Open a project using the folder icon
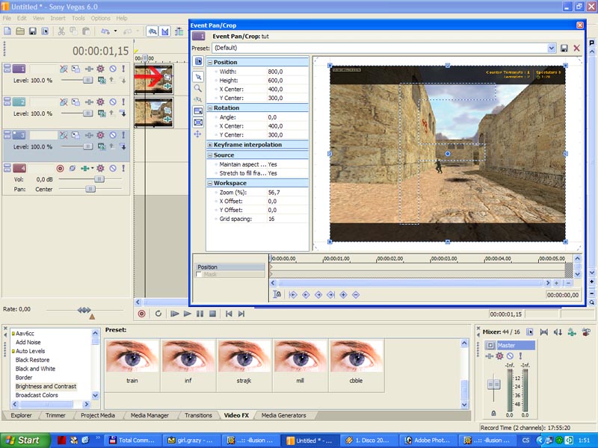The height and width of the screenshot is (448, 598). click(20, 31)
